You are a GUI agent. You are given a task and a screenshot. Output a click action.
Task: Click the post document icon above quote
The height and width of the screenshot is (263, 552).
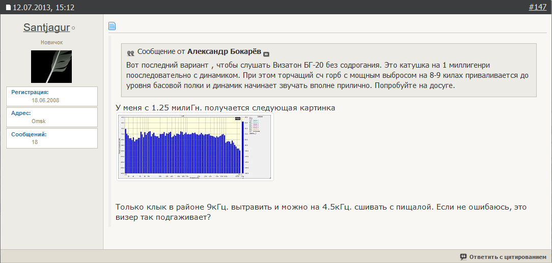pos(112,26)
